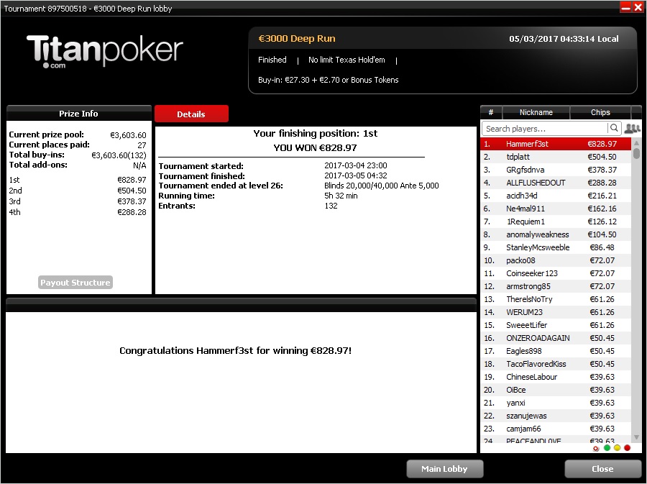The height and width of the screenshot is (484, 647).
Task: Click the yellow status dot below player list
Action: pyautogui.click(x=618, y=448)
